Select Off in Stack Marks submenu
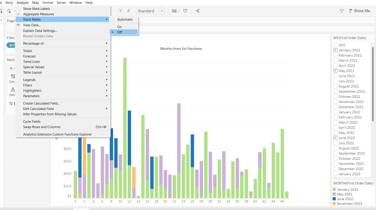This screenshot has height=210, width=376. tap(120, 32)
